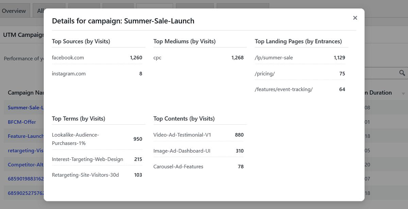The width and height of the screenshot is (408, 209).
Task: Click the Top Landing Pages heading
Action: coord(298,41)
